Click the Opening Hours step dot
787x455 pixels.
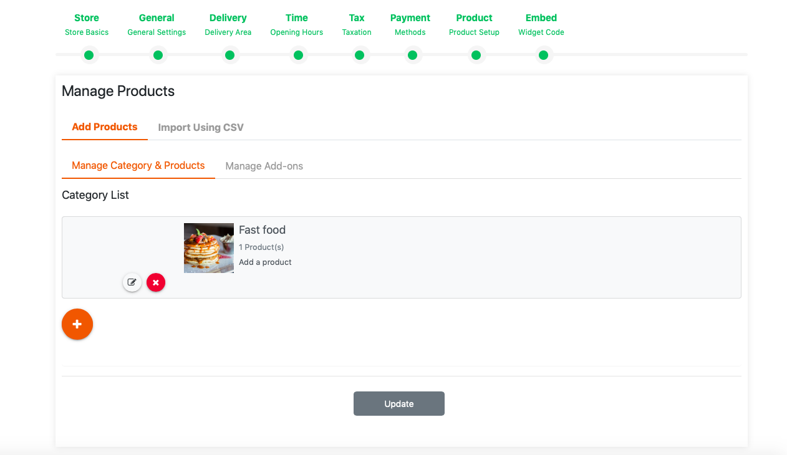[298, 55]
